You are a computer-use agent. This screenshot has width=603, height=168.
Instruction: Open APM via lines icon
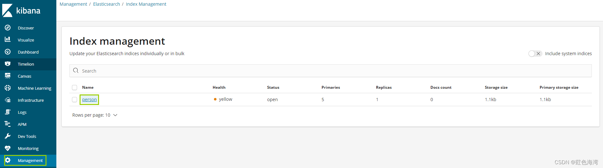click(8, 124)
